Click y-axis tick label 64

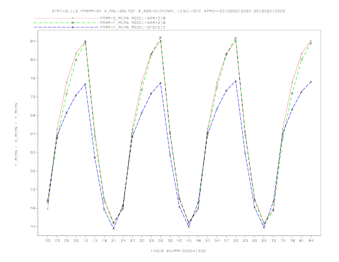tap(33, 134)
